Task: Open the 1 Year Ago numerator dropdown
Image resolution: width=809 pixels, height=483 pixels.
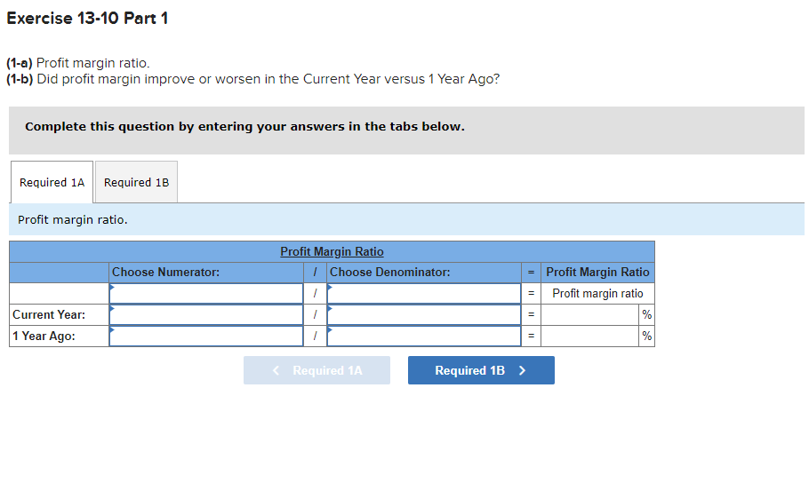Action: (206, 336)
